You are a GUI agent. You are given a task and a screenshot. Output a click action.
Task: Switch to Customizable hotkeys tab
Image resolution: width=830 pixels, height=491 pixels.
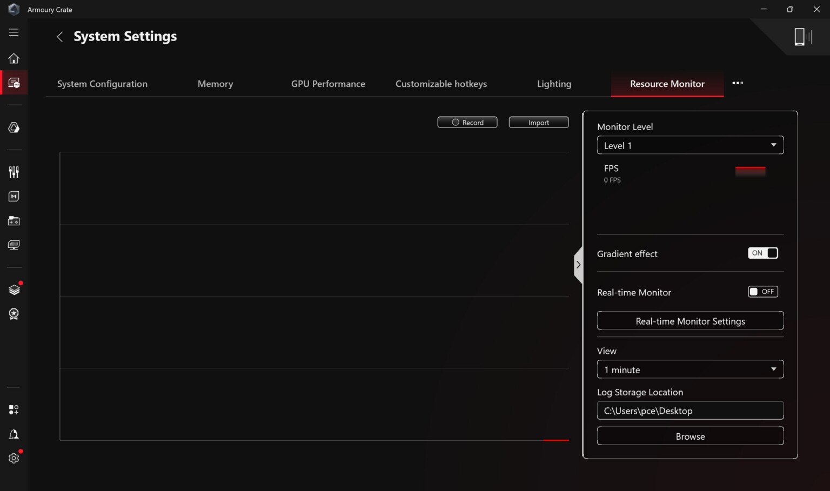click(441, 84)
